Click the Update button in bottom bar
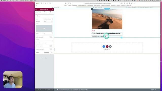 49,90
